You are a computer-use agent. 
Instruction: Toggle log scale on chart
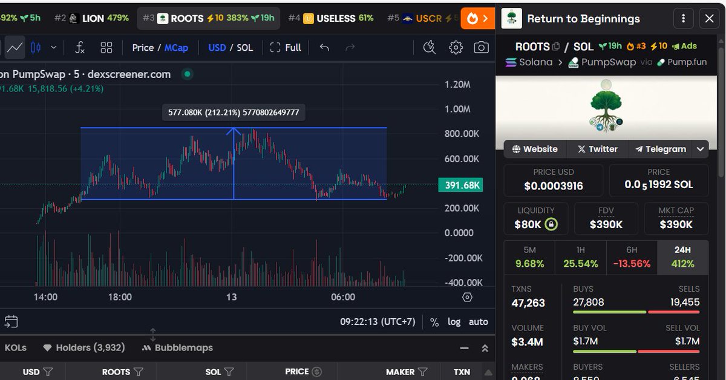454,322
